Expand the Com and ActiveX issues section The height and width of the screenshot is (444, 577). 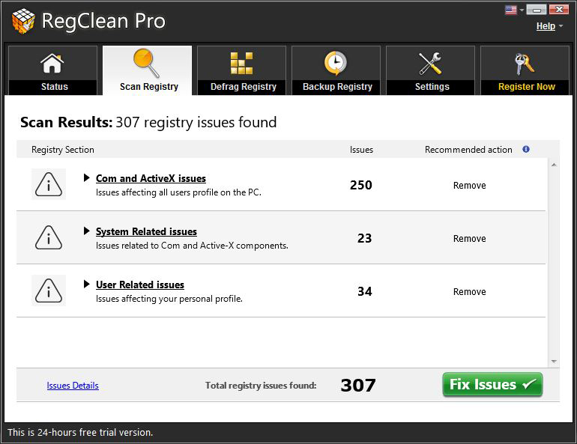coord(87,178)
